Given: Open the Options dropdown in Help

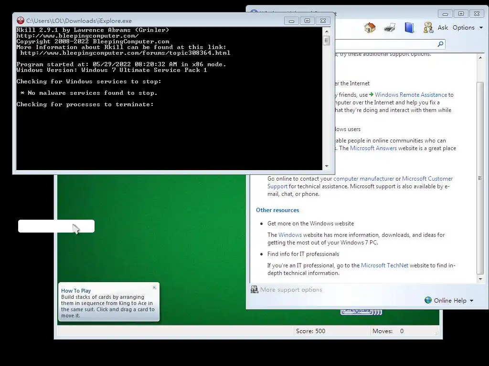Looking at the screenshot, I should (468, 28).
